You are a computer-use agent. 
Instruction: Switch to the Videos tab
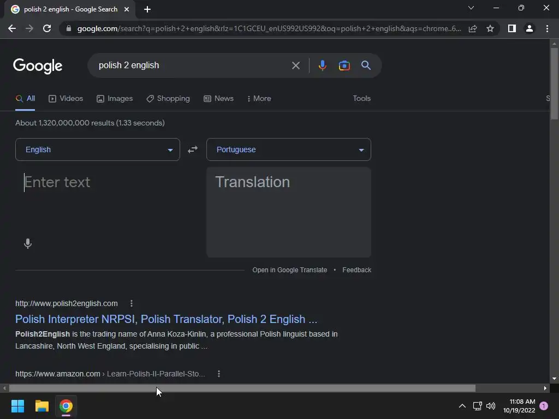[66, 98]
